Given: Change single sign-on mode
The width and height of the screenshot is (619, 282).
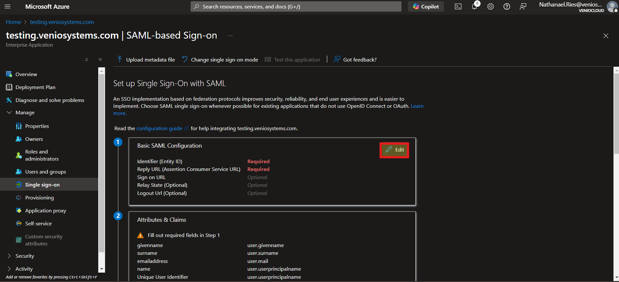Looking at the screenshot, I should point(220,60).
